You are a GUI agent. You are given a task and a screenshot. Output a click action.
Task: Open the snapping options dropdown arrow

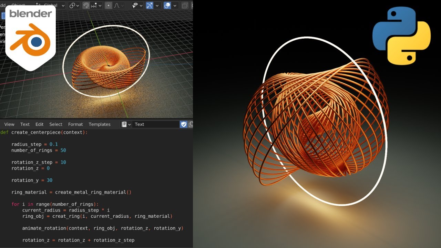[100, 5]
